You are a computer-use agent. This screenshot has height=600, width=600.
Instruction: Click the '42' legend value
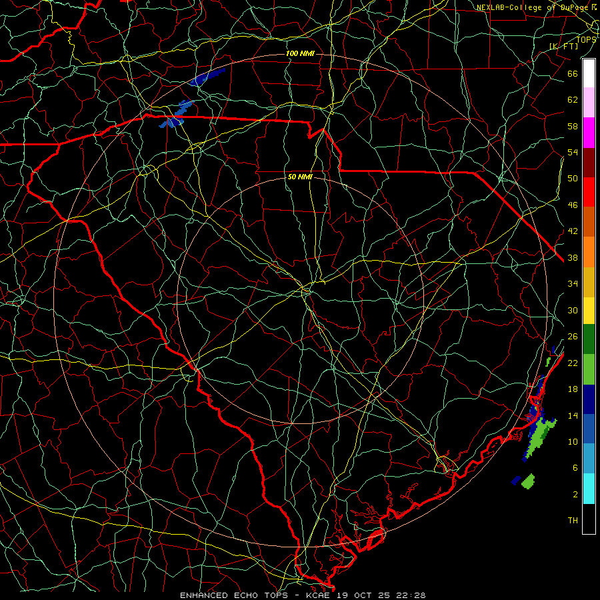[x=573, y=231]
